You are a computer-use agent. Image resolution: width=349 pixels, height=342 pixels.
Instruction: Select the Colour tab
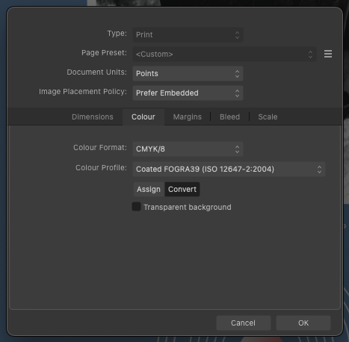point(143,116)
